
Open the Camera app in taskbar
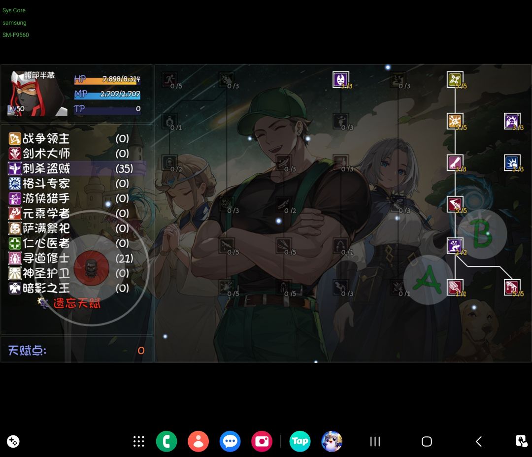(262, 441)
